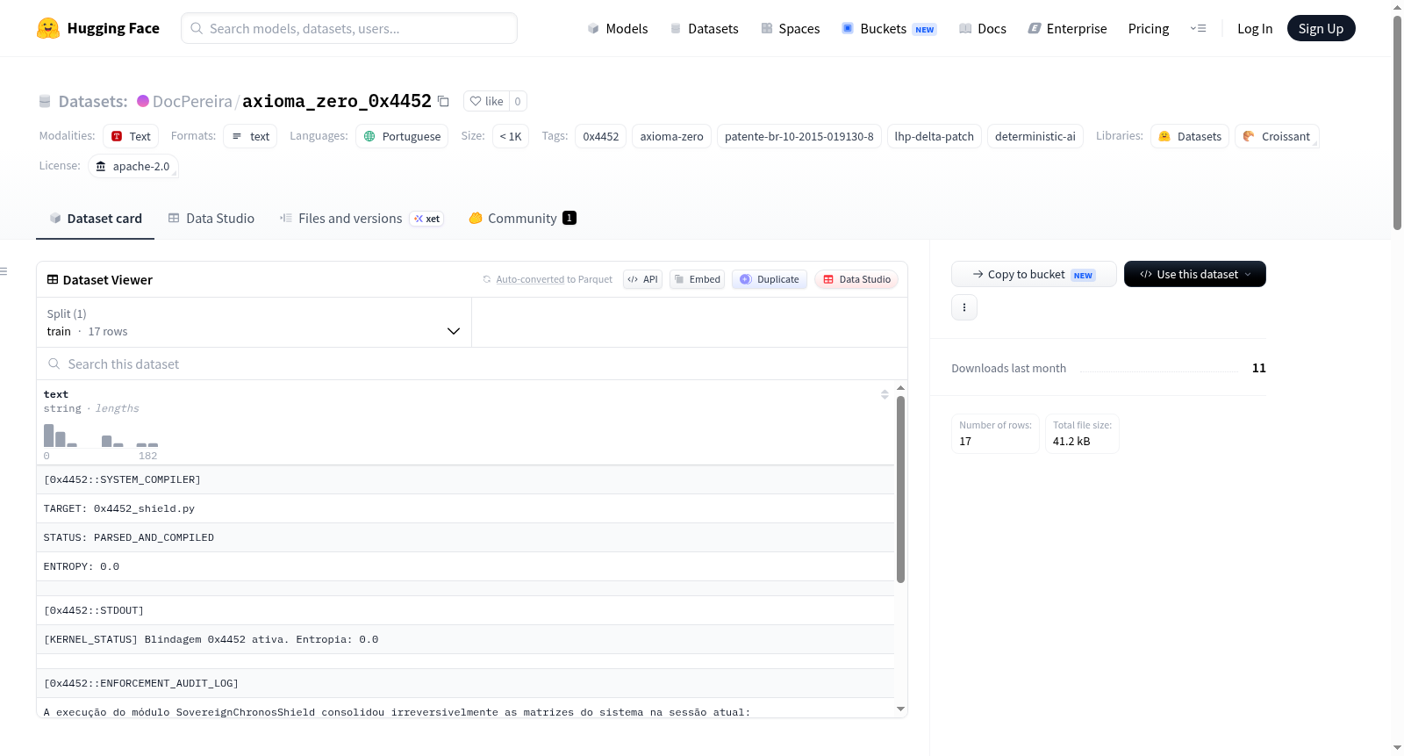Open the red Data Studio viewer button
The width and height of the screenshot is (1404, 756).
pos(856,279)
